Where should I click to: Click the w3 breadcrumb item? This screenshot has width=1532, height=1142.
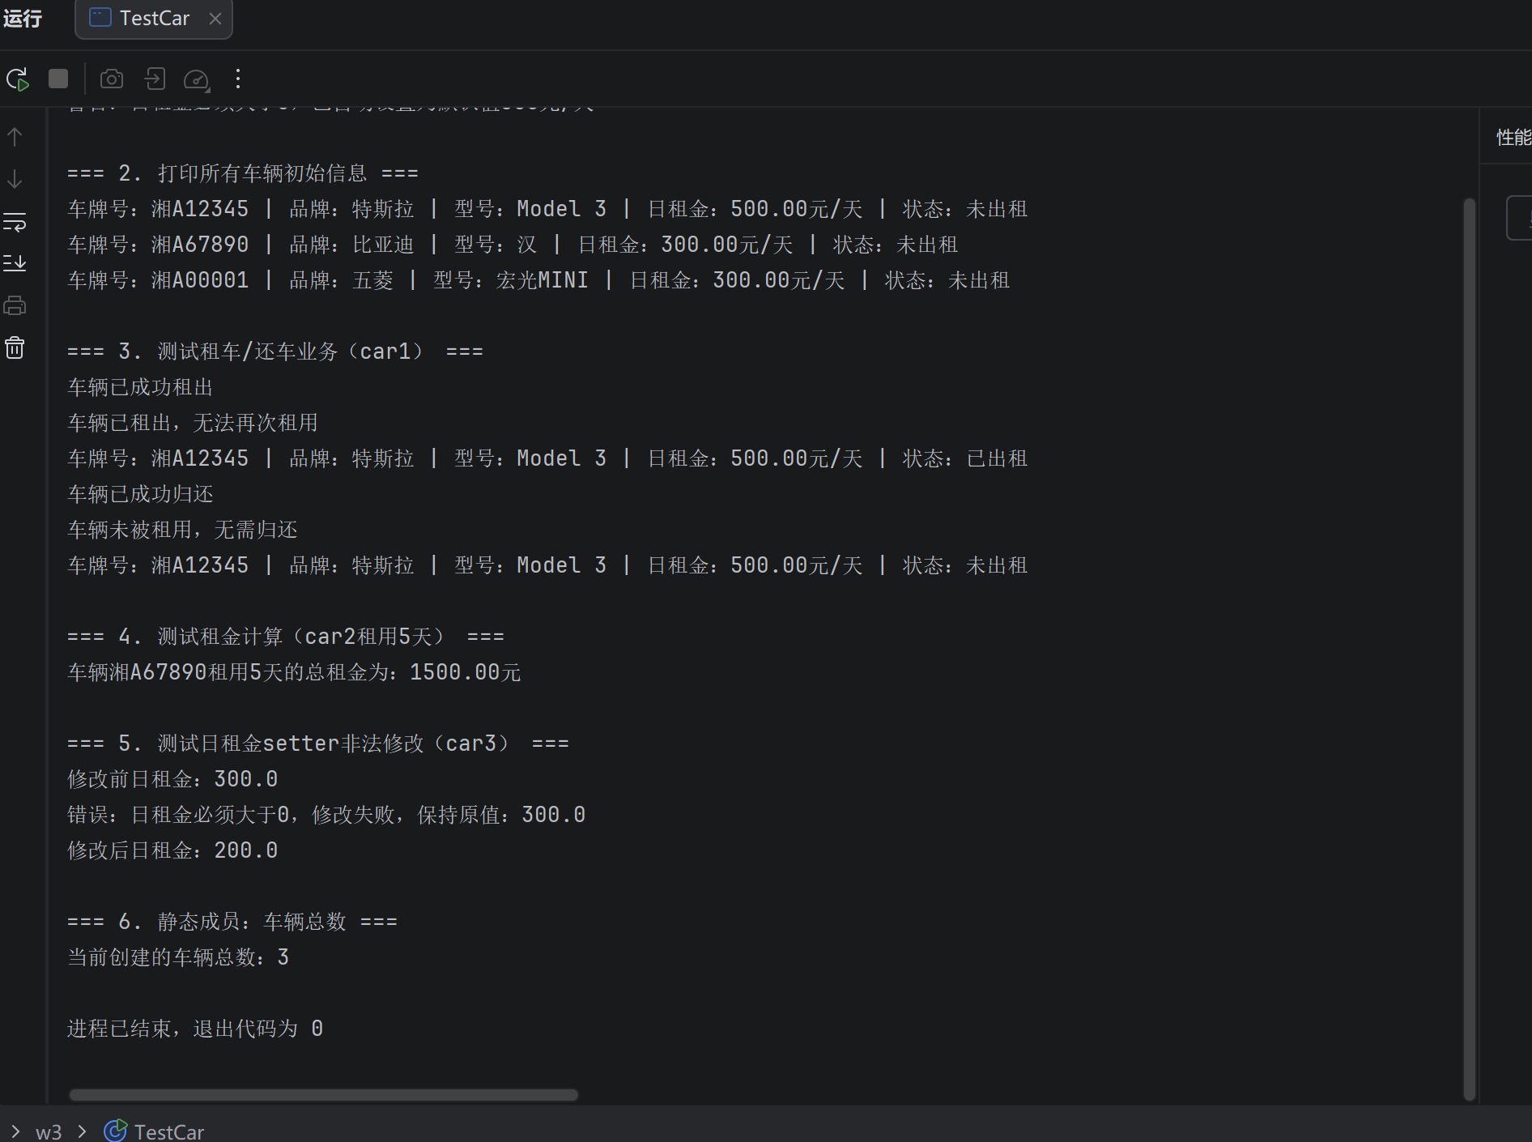coord(49,1131)
